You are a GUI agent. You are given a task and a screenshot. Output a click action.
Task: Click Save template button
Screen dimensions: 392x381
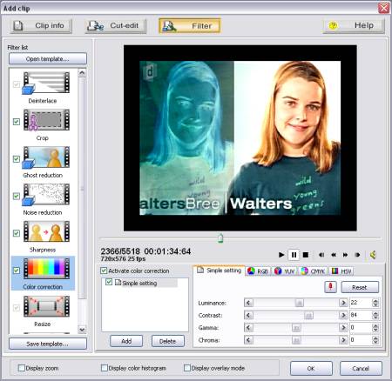[x=48, y=344]
